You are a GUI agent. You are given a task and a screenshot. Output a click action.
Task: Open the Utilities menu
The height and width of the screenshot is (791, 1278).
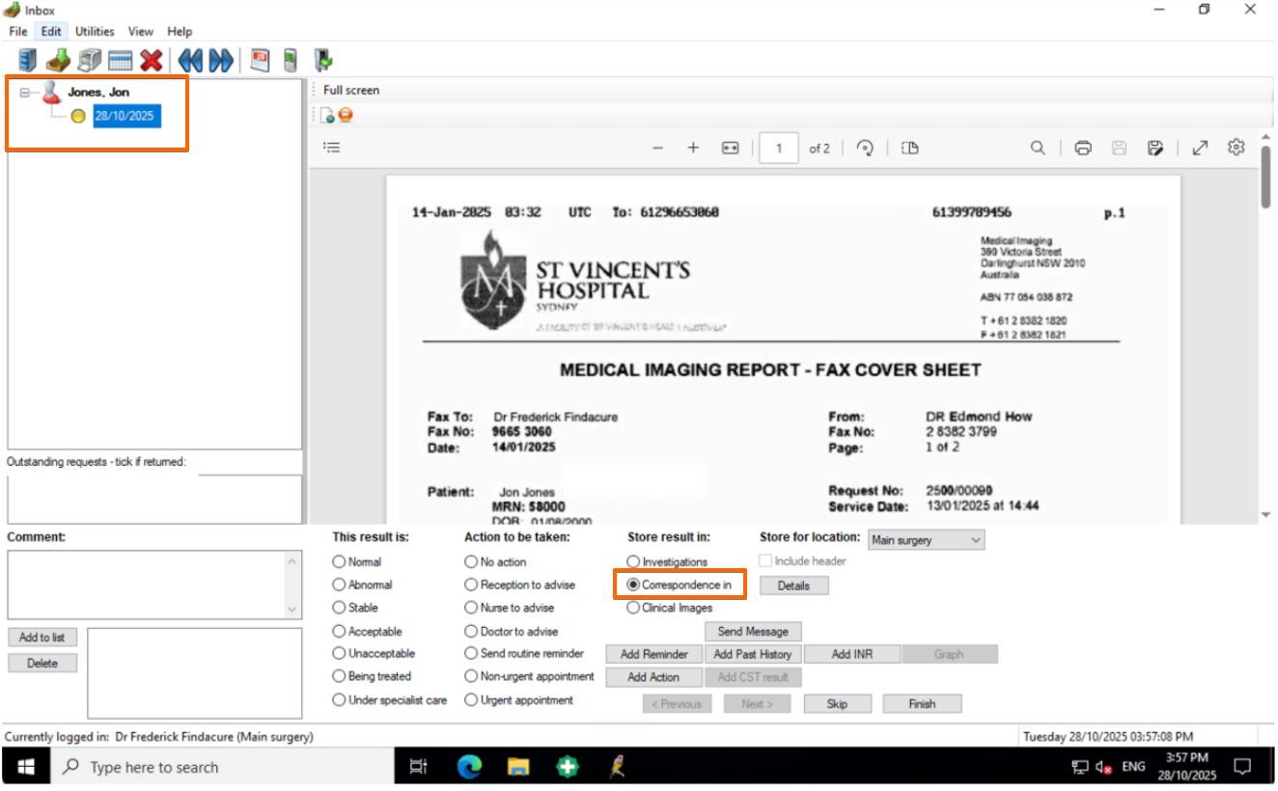pyautogui.click(x=95, y=31)
